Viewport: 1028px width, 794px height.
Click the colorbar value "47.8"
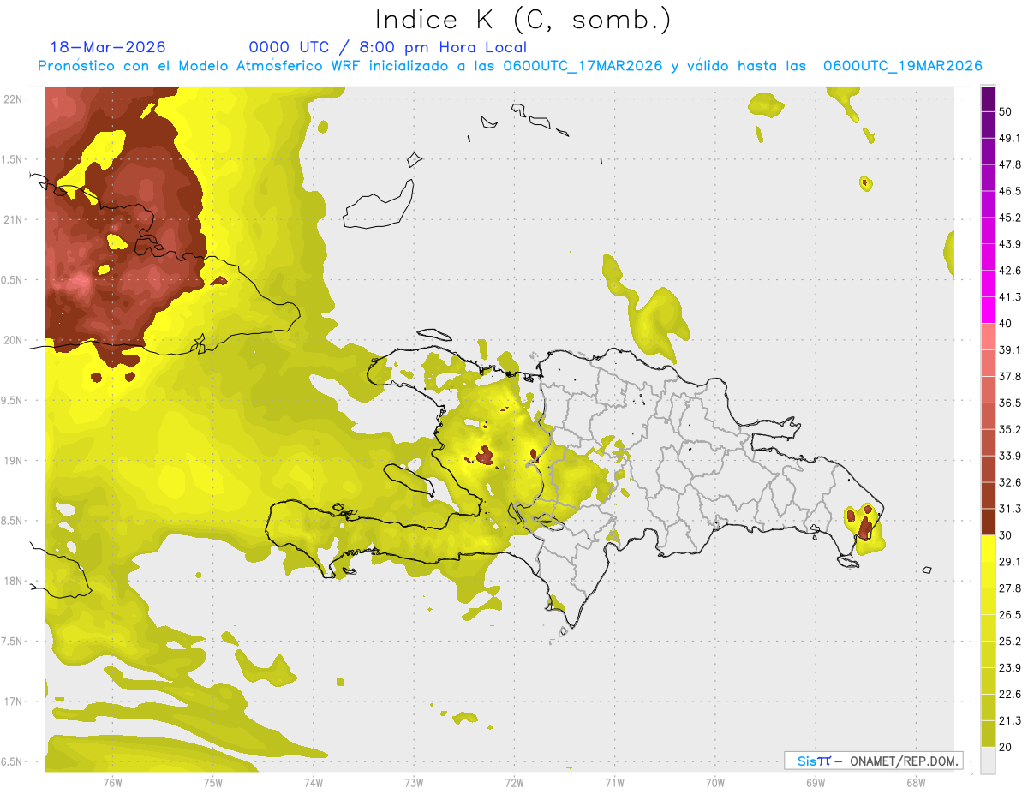(1011, 164)
